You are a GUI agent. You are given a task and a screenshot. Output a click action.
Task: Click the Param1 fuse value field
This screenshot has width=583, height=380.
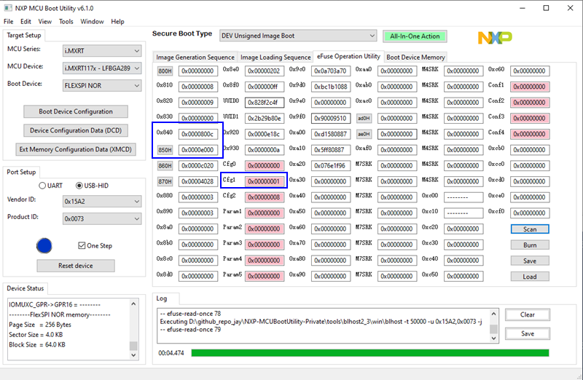265,213
